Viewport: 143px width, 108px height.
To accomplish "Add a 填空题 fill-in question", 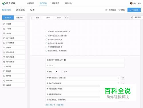I will [x=14, y=85].
